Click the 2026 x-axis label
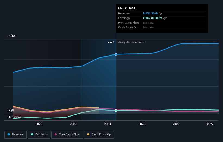The image size is (223, 142). point(176,124)
